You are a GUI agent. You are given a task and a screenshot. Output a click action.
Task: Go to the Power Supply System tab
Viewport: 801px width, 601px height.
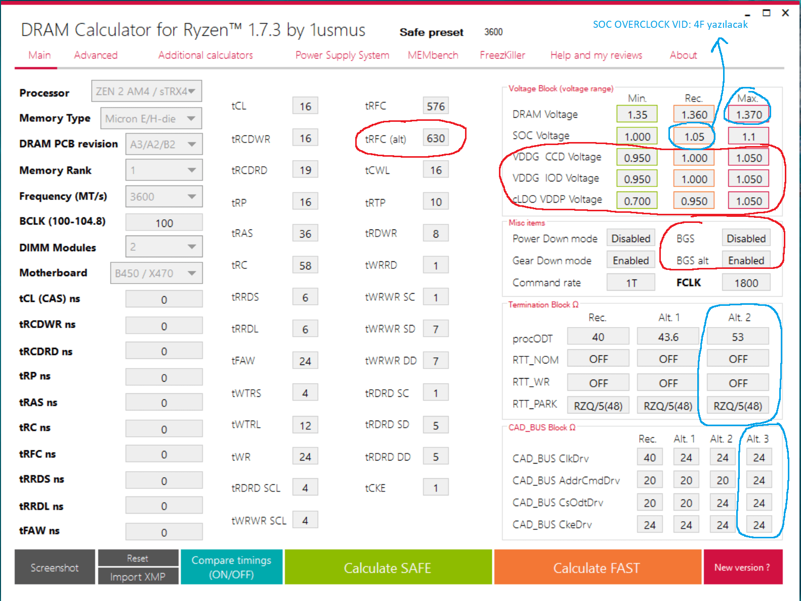342,55
